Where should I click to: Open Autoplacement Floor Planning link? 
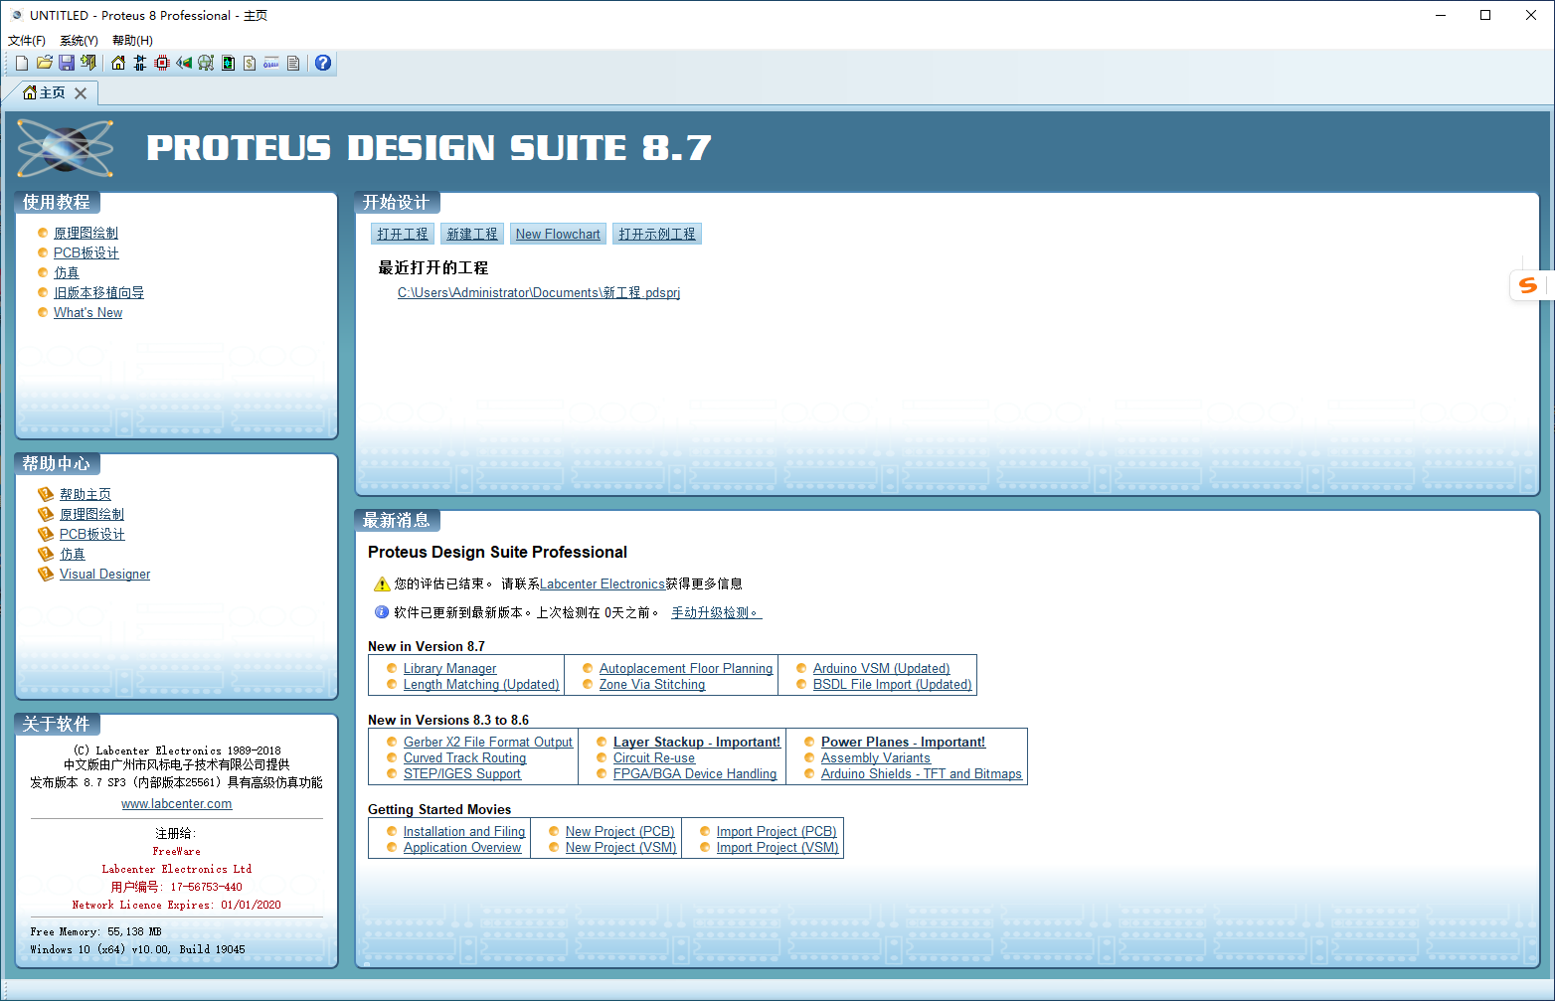686,669
